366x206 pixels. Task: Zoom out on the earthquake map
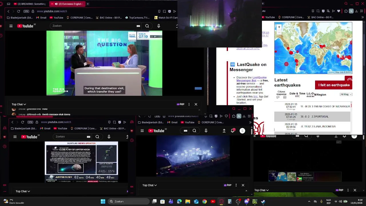point(279,32)
